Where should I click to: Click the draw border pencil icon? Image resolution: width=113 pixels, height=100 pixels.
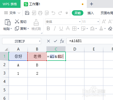click(x=83, y=28)
